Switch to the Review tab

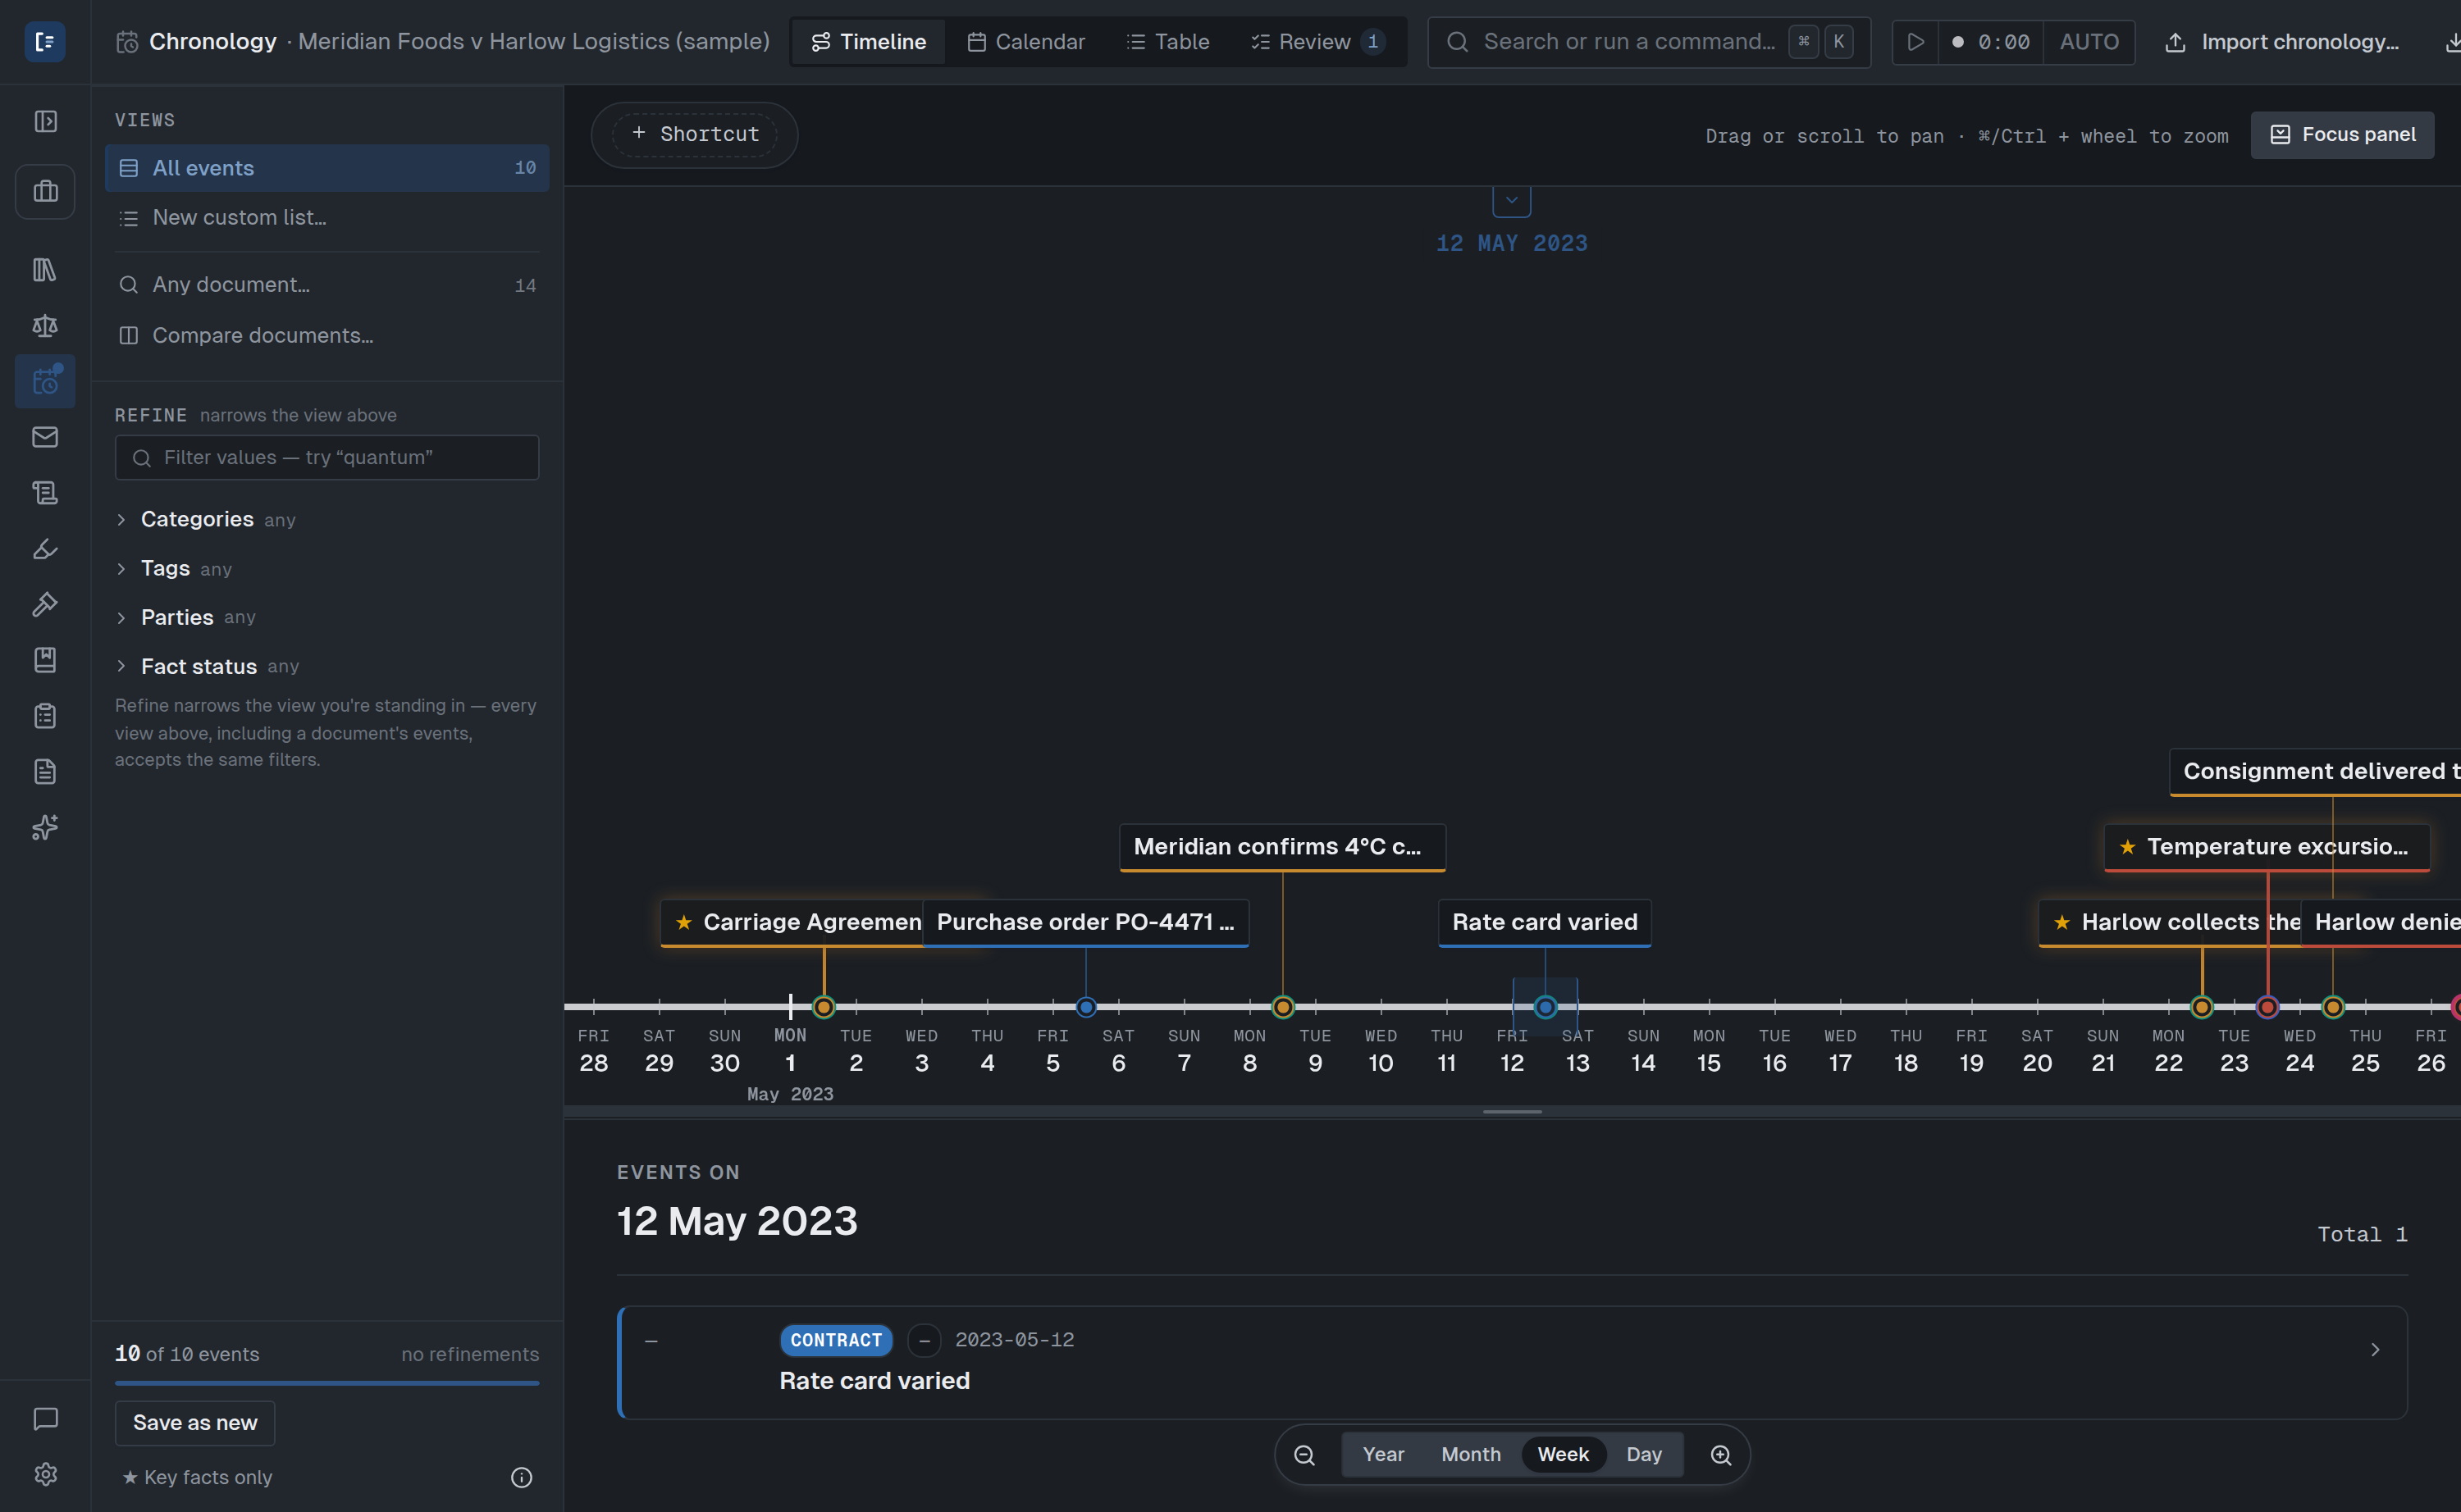pyautogui.click(x=1317, y=42)
